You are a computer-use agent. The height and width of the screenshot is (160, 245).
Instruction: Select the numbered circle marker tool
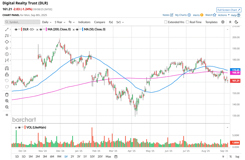pyautogui.click(x=7, y=54)
